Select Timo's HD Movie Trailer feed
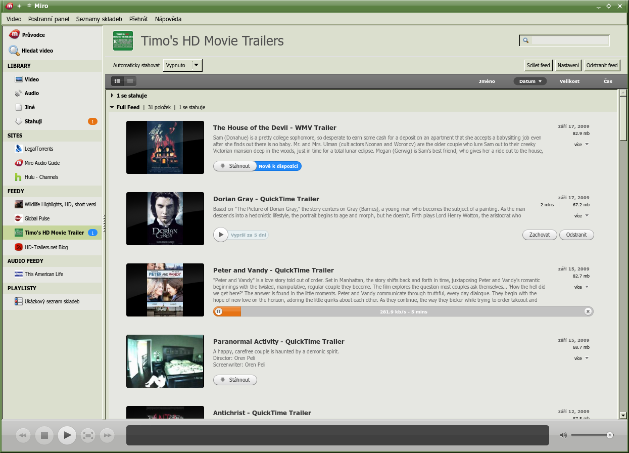629x453 pixels. (x=52, y=233)
